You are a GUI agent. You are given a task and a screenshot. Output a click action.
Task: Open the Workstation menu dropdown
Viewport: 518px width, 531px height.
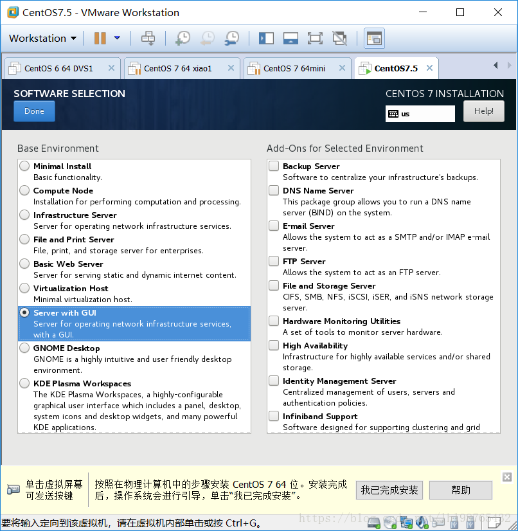point(42,39)
